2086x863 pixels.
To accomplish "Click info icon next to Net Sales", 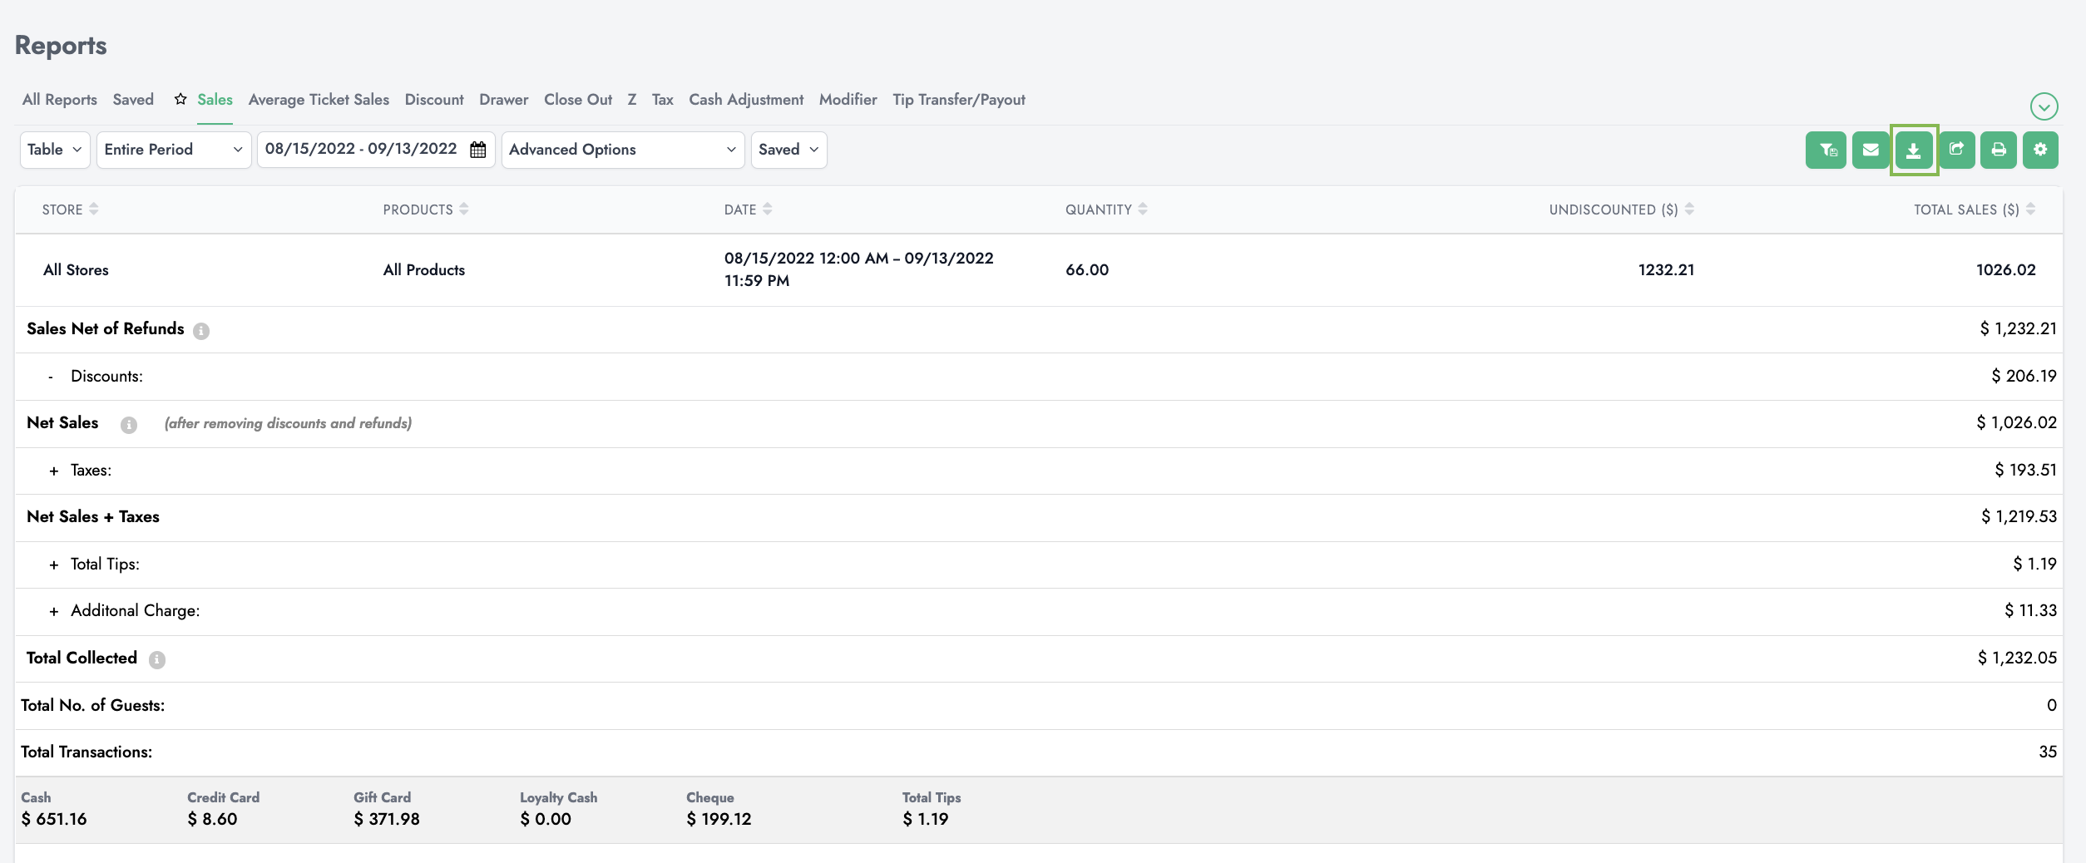I will coord(128,425).
